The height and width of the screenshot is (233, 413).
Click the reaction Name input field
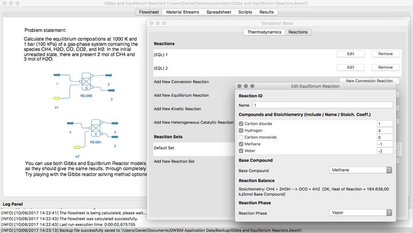point(322,105)
